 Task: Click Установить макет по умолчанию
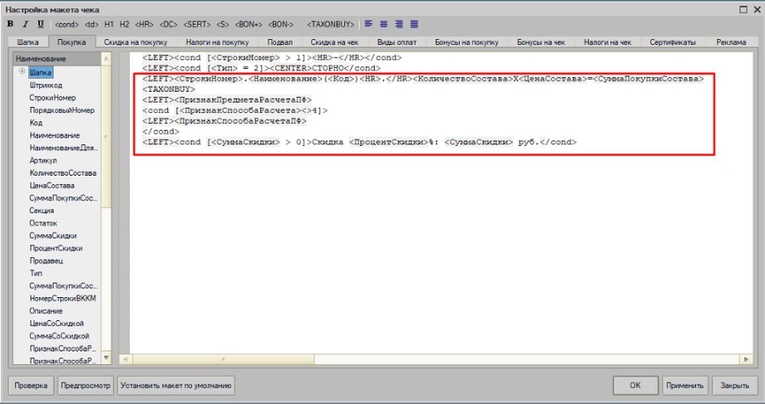tap(176, 385)
